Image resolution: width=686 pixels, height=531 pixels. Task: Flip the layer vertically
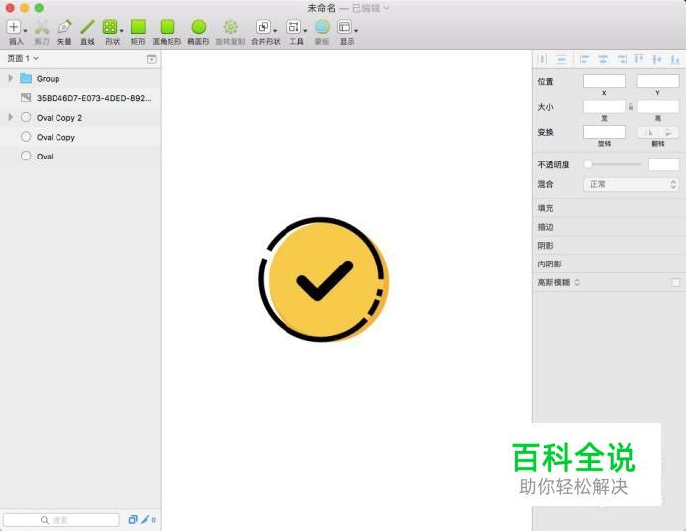tap(669, 132)
